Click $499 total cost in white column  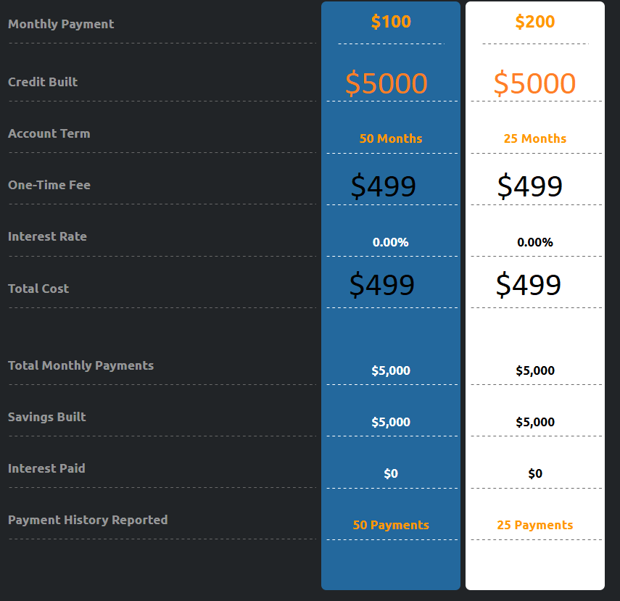[x=528, y=284]
